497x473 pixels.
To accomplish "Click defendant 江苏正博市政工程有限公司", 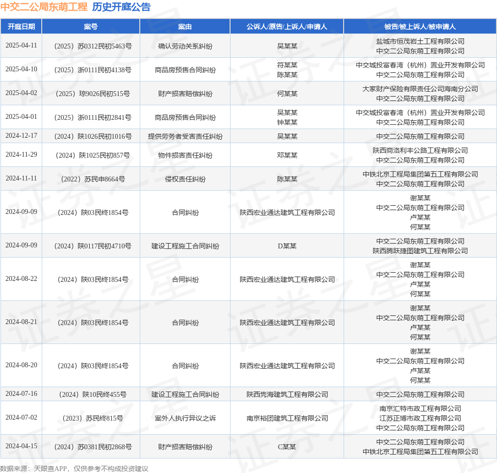I will point(420,419).
